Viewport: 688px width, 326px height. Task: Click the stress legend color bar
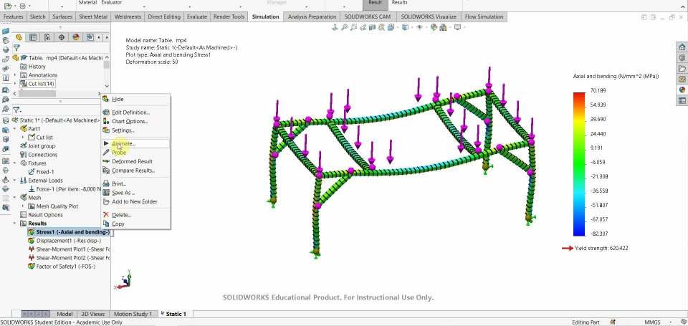[x=579, y=164]
